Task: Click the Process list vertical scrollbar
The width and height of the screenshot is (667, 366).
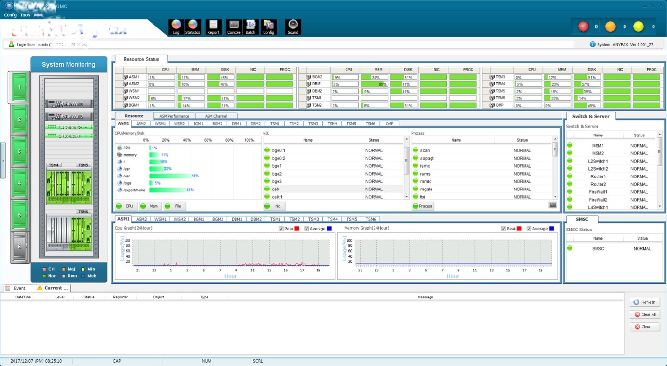Action: click(555, 168)
